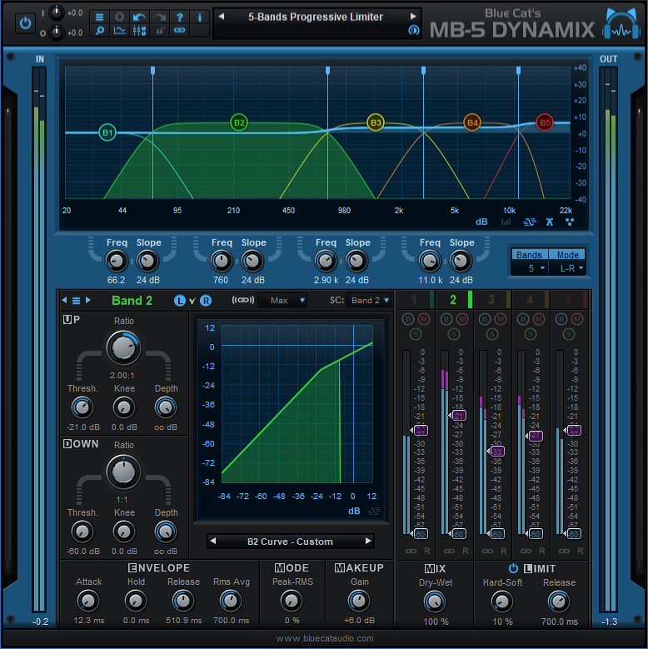Toggle the spectrum curve display icon

120,30
